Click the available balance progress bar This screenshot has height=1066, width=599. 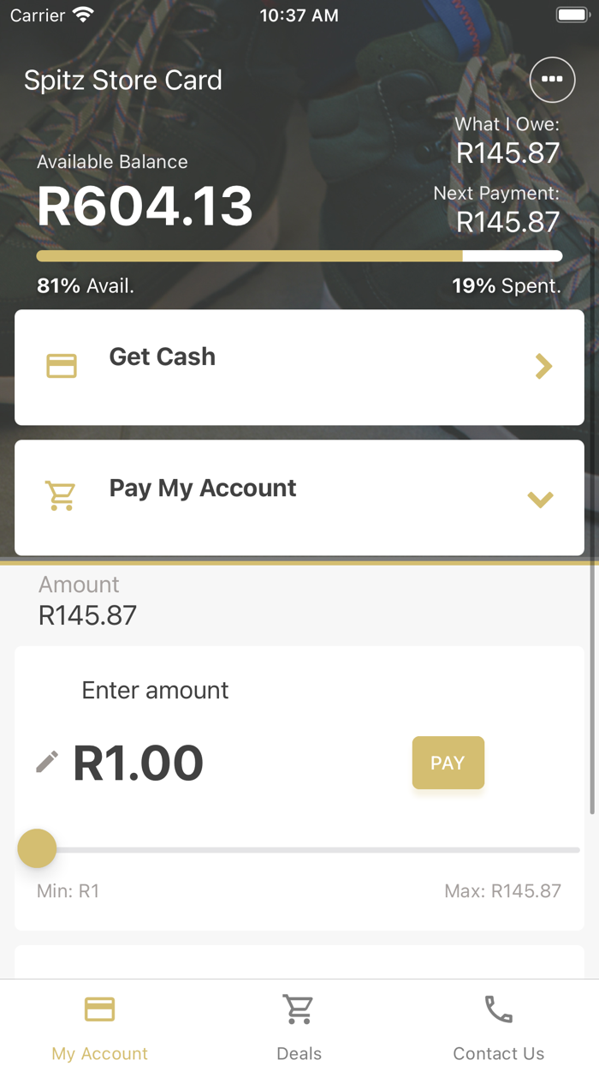click(x=299, y=255)
